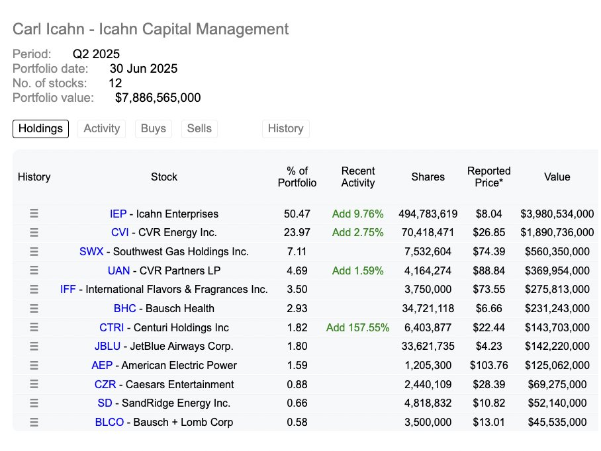
Task: Switch to the Activity tab
Action: point(101,129)
